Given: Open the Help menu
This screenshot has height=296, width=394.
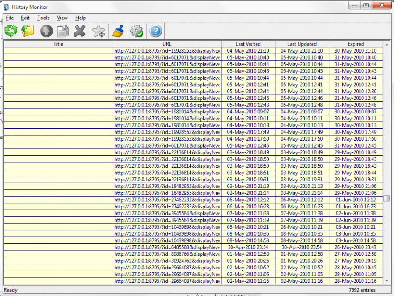Looking at the screenshot, I should point(81,18).
